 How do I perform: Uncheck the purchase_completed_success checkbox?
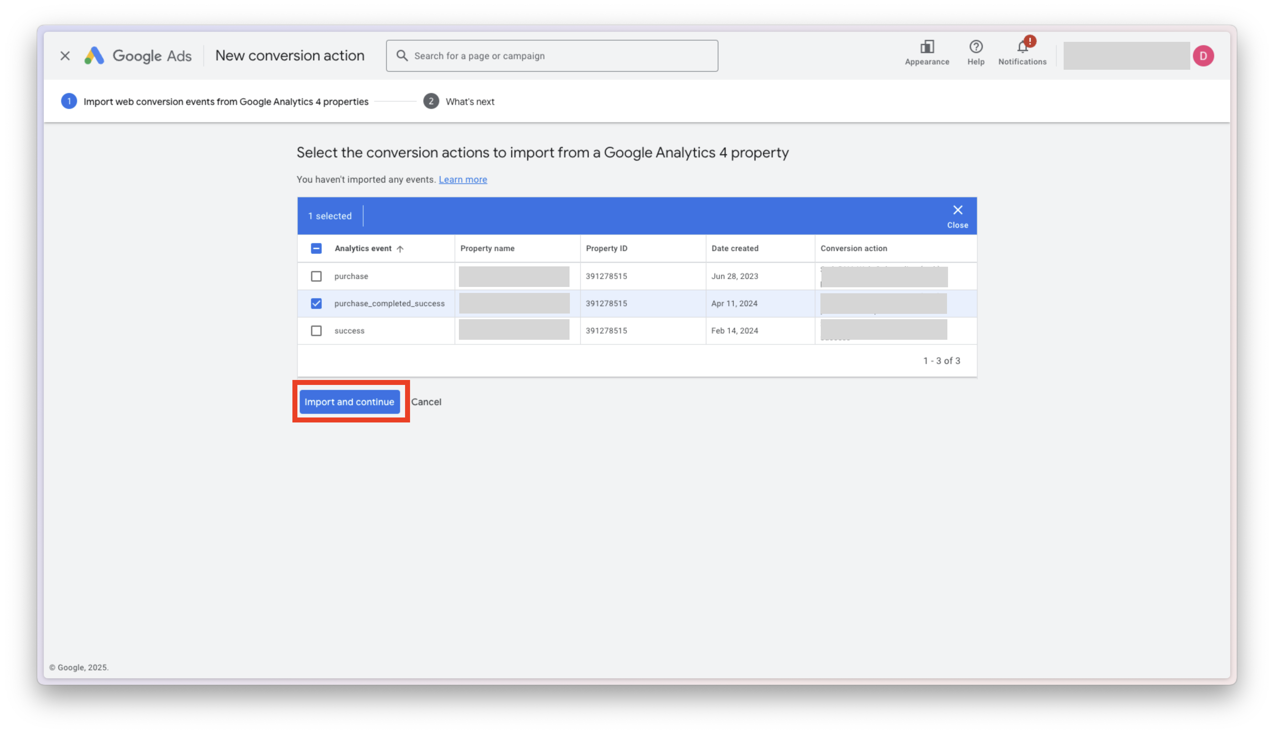[x=316, y=304]
